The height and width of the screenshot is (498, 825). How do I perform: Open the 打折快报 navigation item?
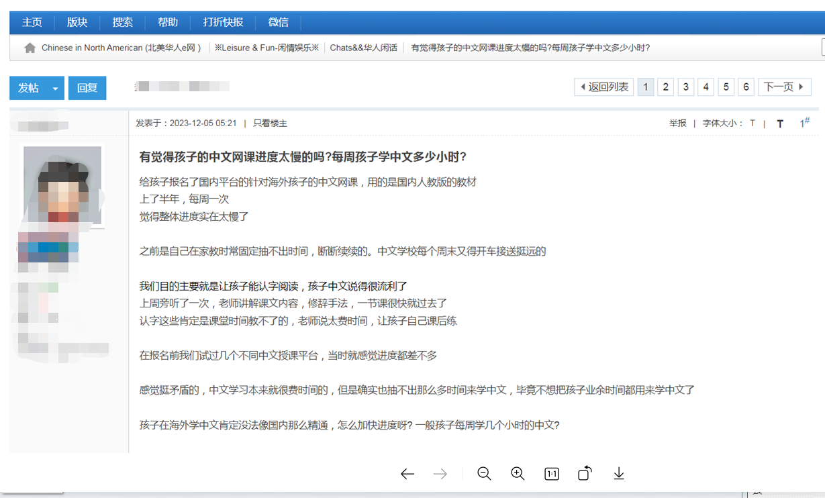click(x=223, y=22)
